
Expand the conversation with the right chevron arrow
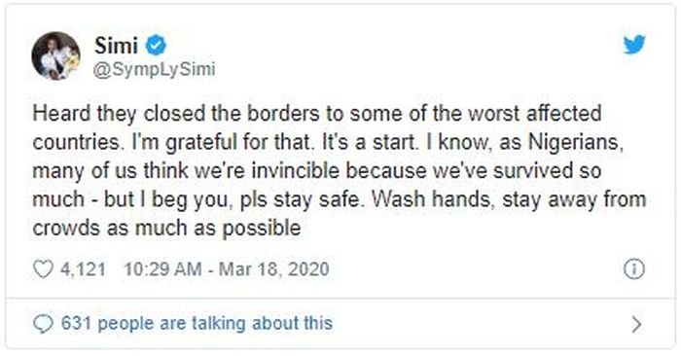[636, 324]
